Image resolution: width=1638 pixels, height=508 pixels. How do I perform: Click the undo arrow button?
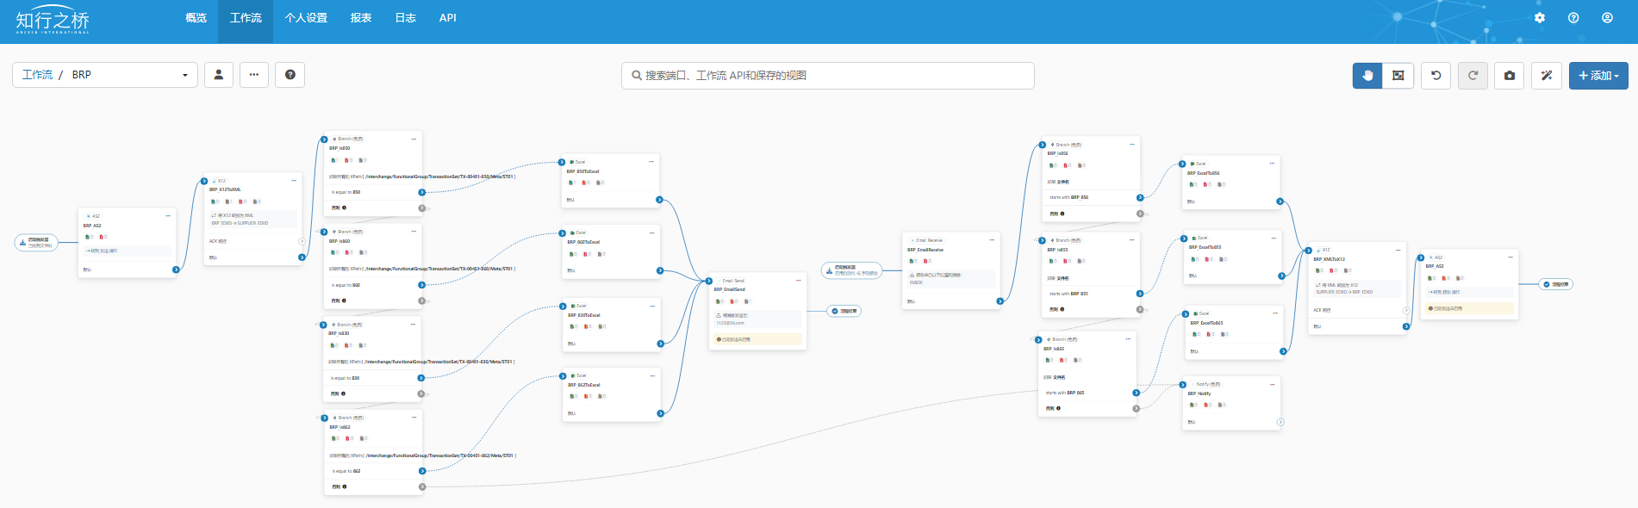[1436, 76]
